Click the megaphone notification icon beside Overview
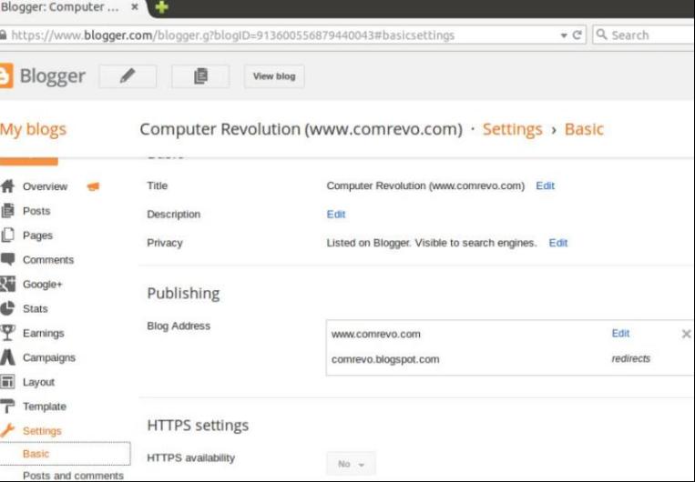This screenshot has width=695, height=482. (x=93, y=186)
